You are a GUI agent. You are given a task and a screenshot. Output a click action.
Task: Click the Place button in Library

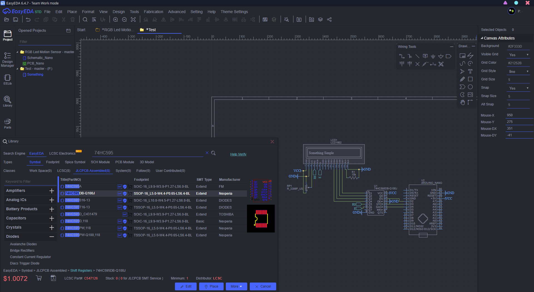click(211, 286)
